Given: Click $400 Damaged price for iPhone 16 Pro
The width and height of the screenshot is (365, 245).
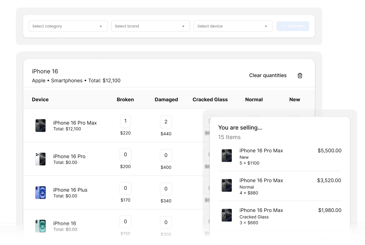Looking at the screenshot, I should pos(166,167).
